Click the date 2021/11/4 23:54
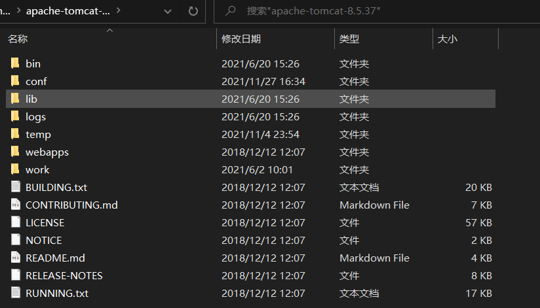Image resolution: width=540 pixels, height=308 pixels. click(260, 135)
